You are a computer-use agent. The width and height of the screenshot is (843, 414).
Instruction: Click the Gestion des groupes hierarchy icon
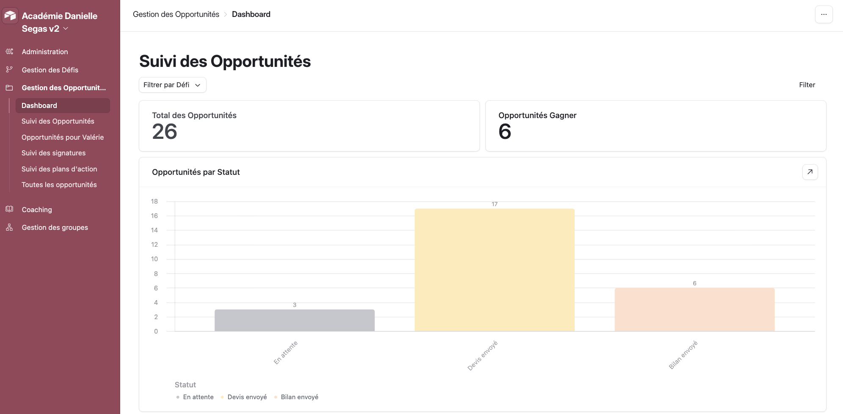pyautogui.click(x=9, y=227)
